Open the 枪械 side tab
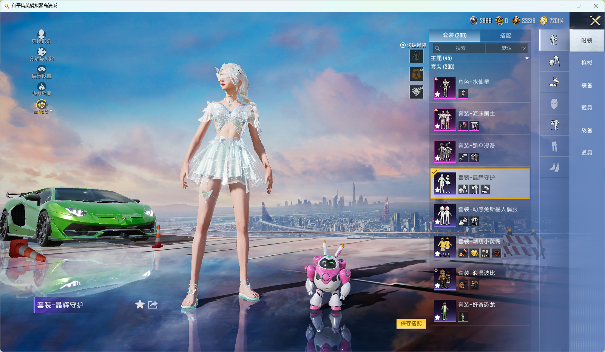 pyautogui.click(x=587, y=63)
